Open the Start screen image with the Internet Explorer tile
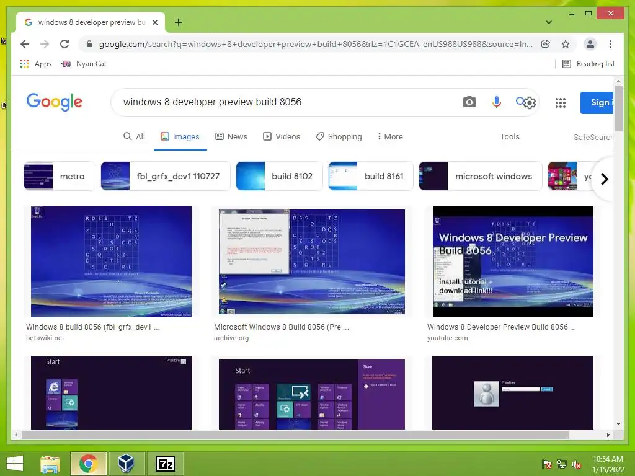Viewport: 635px width, 476px height. (x=111, y=392)
